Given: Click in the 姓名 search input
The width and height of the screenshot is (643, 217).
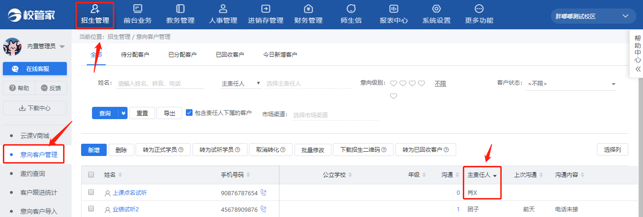Looking at the screenshot, I should pyautogui.click(x=160, y=83).
